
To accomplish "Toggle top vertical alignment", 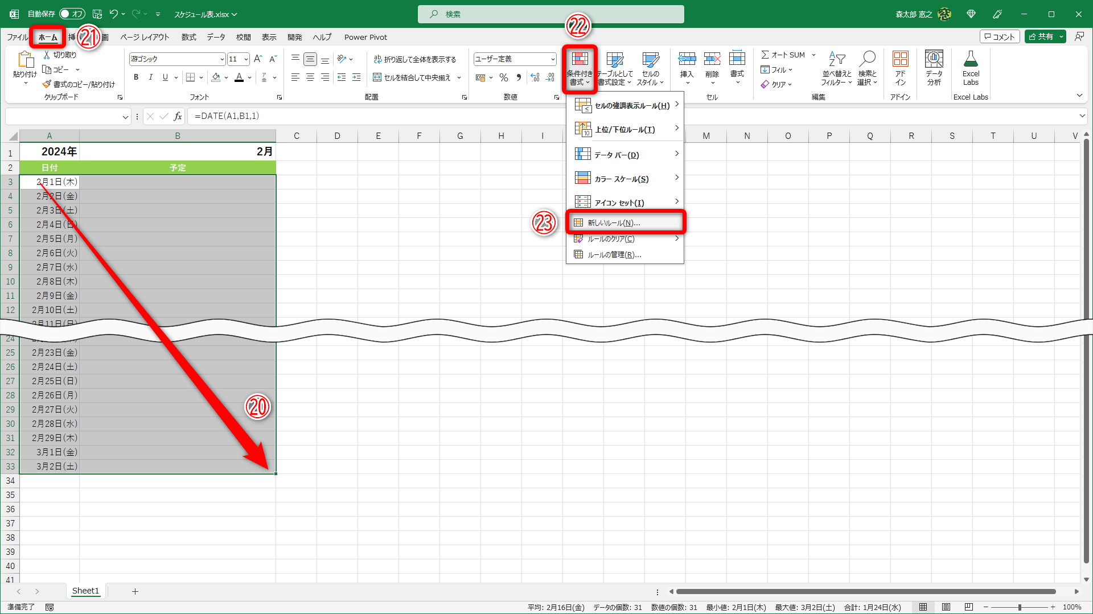I will pos(295,59).
